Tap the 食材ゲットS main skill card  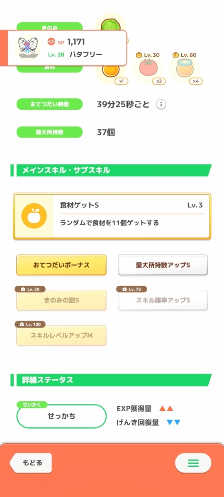[112, 216]
